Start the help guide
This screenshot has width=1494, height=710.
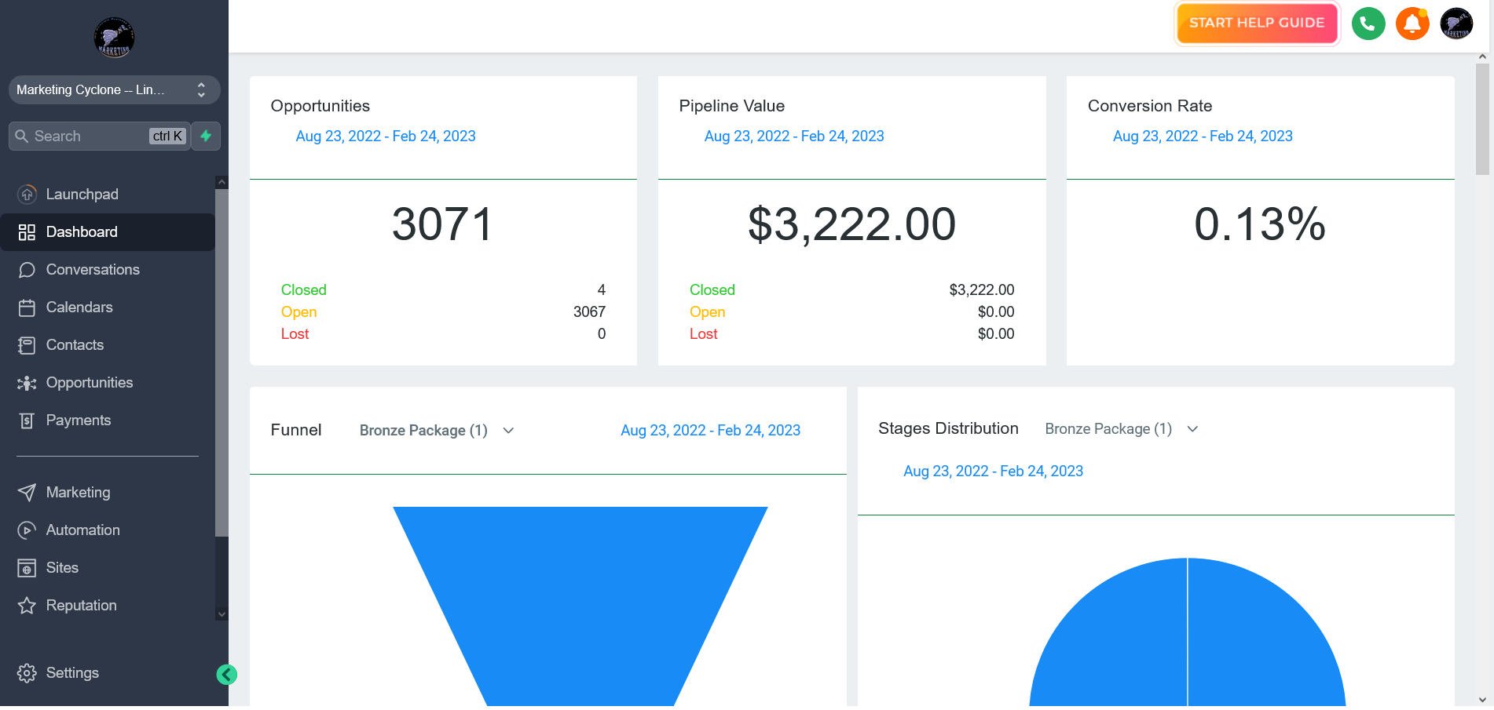click(x=1256, y=23)
